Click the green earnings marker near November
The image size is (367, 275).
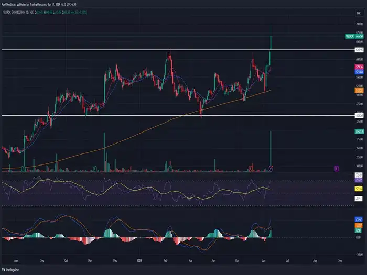tap(94, 168)
